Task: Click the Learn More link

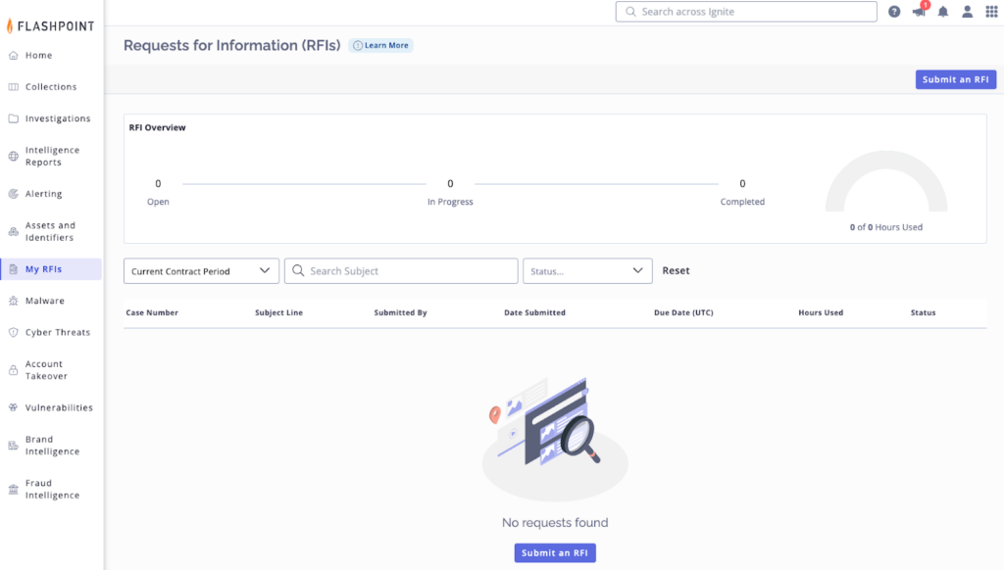Action: tap(381, 45)
